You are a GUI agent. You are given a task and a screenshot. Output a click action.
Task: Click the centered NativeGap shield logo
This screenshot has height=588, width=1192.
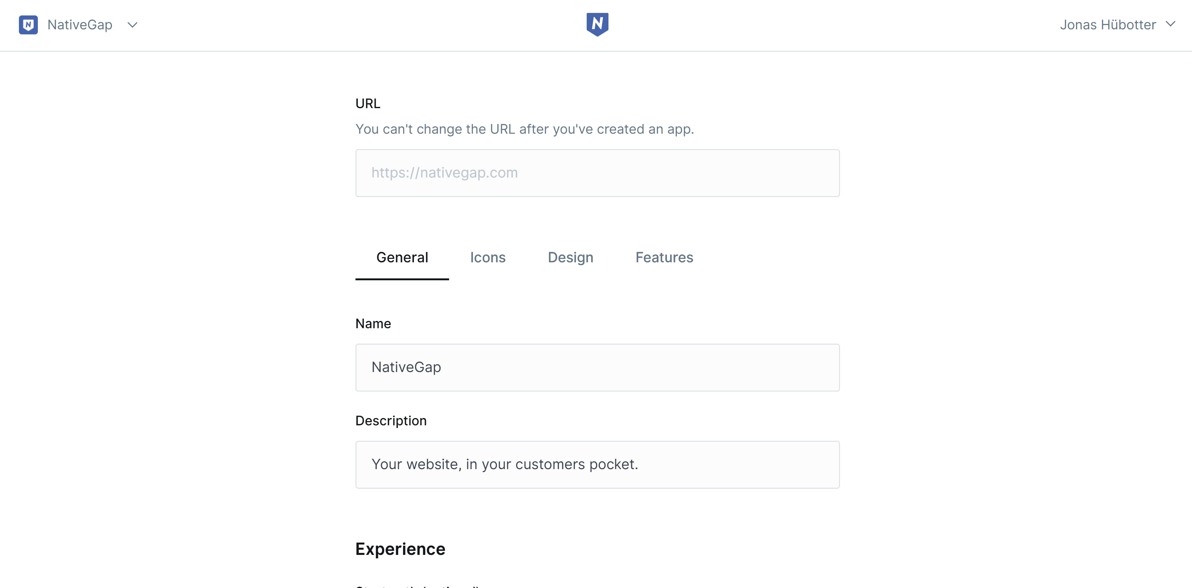coord(597,24)
